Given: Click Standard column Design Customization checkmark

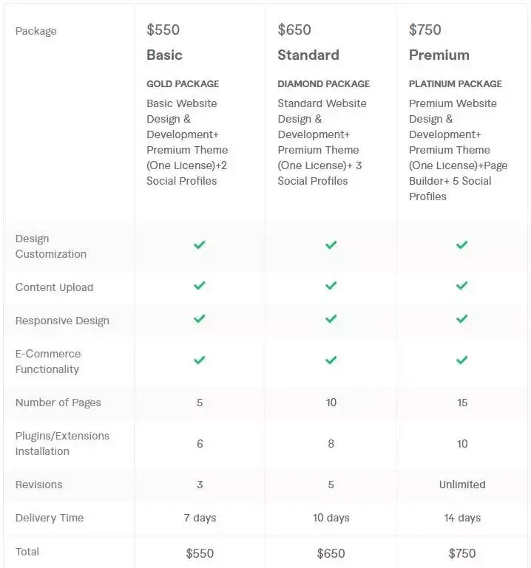Looking at the screenshot, I should (x=331, y=245).
